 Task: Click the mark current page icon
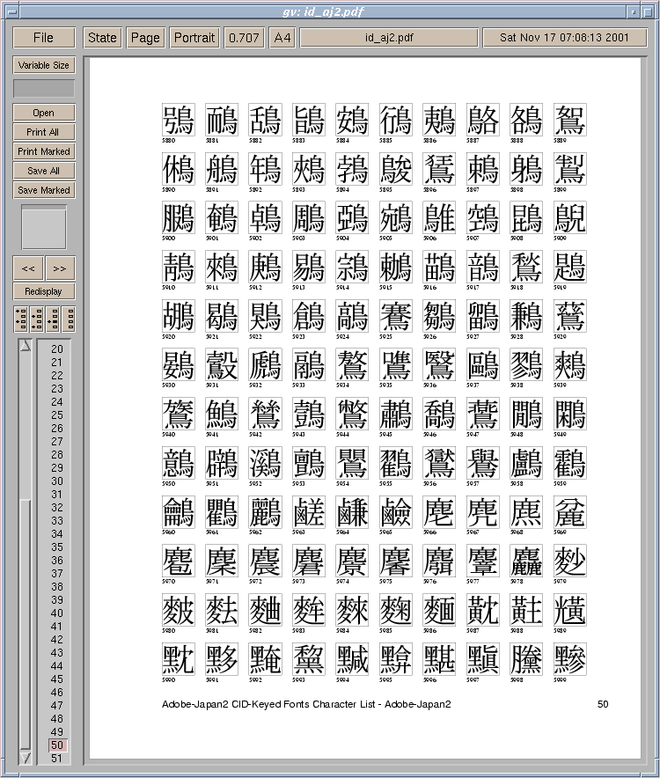(52, 319)
